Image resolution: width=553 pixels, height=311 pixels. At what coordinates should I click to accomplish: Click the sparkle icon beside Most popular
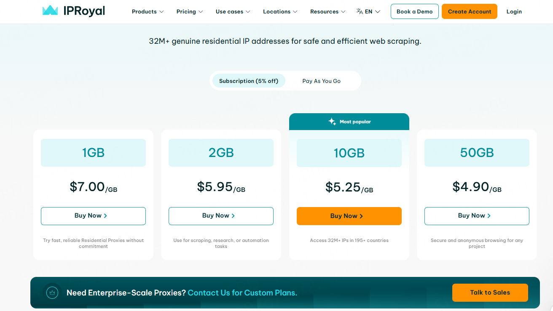(332, 122)
